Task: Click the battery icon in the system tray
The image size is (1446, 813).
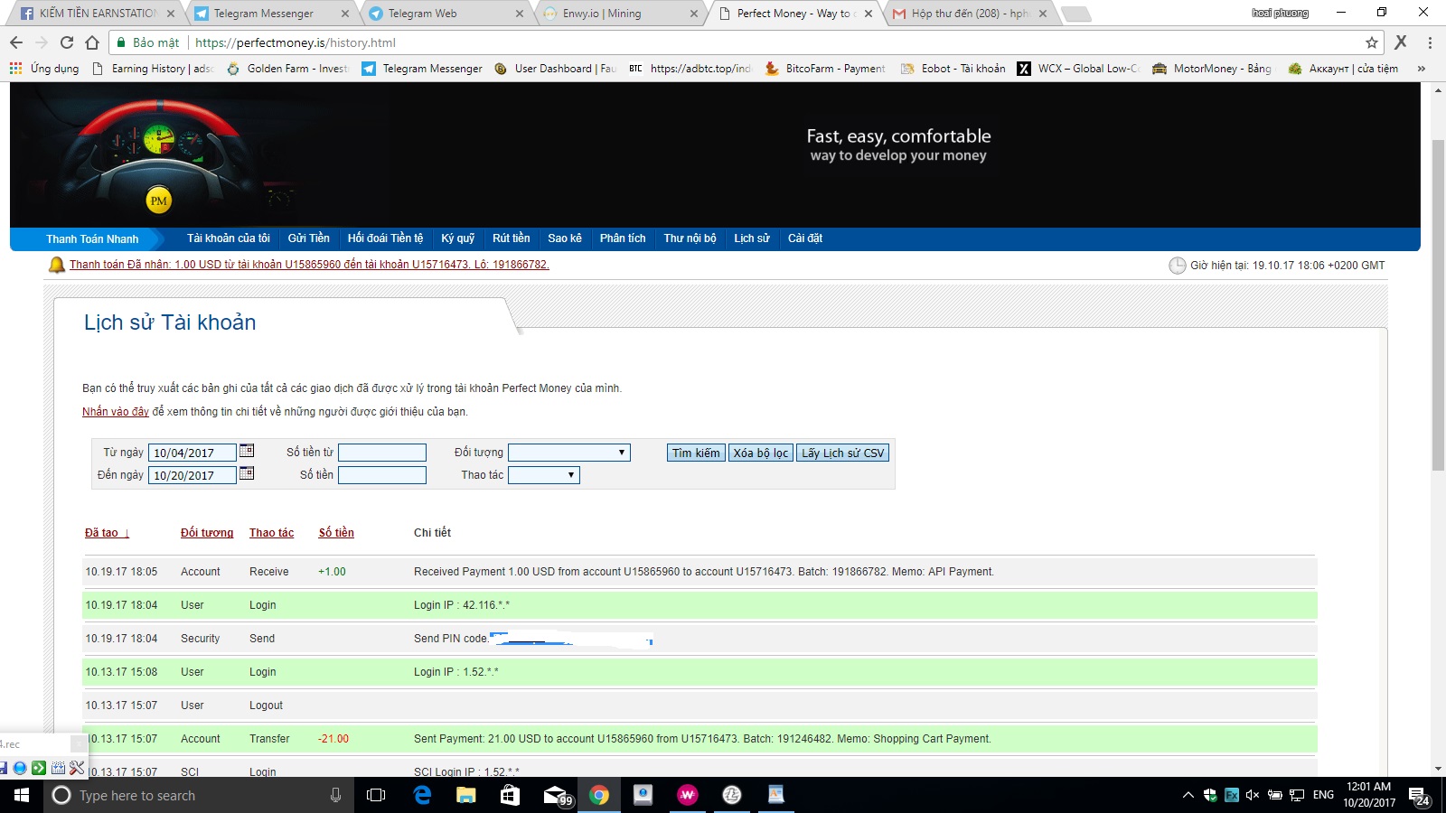Action: click(x=1275, y=795)
